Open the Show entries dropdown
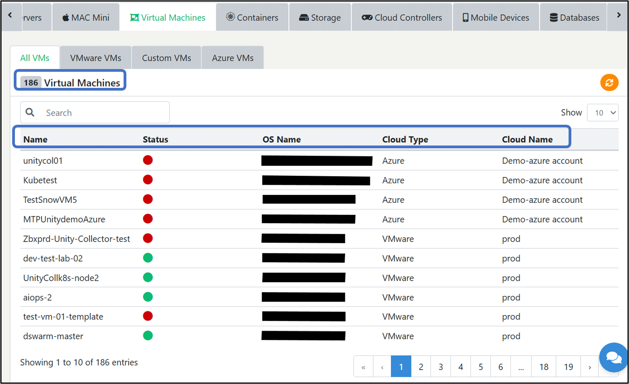The image size is (629, 384). pyautogui.click(x=603, y=113)
